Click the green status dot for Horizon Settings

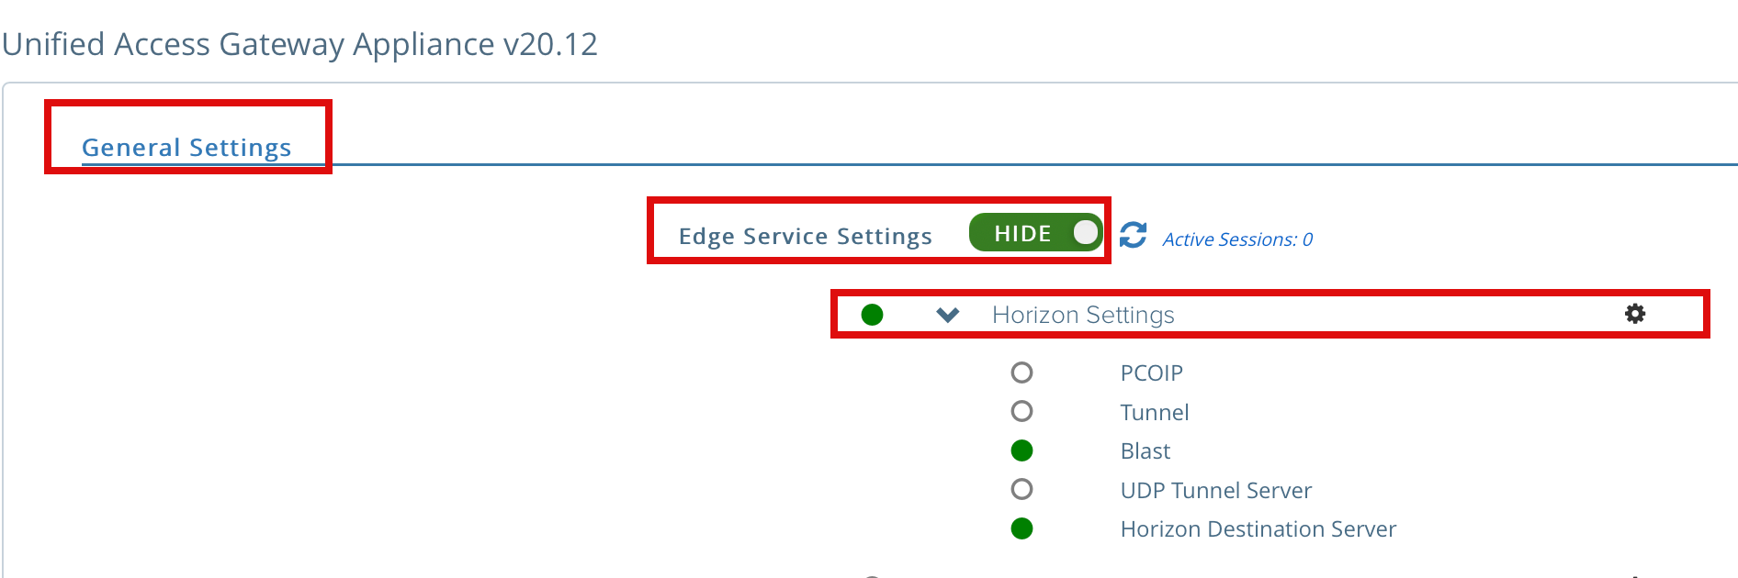[872, 315]
